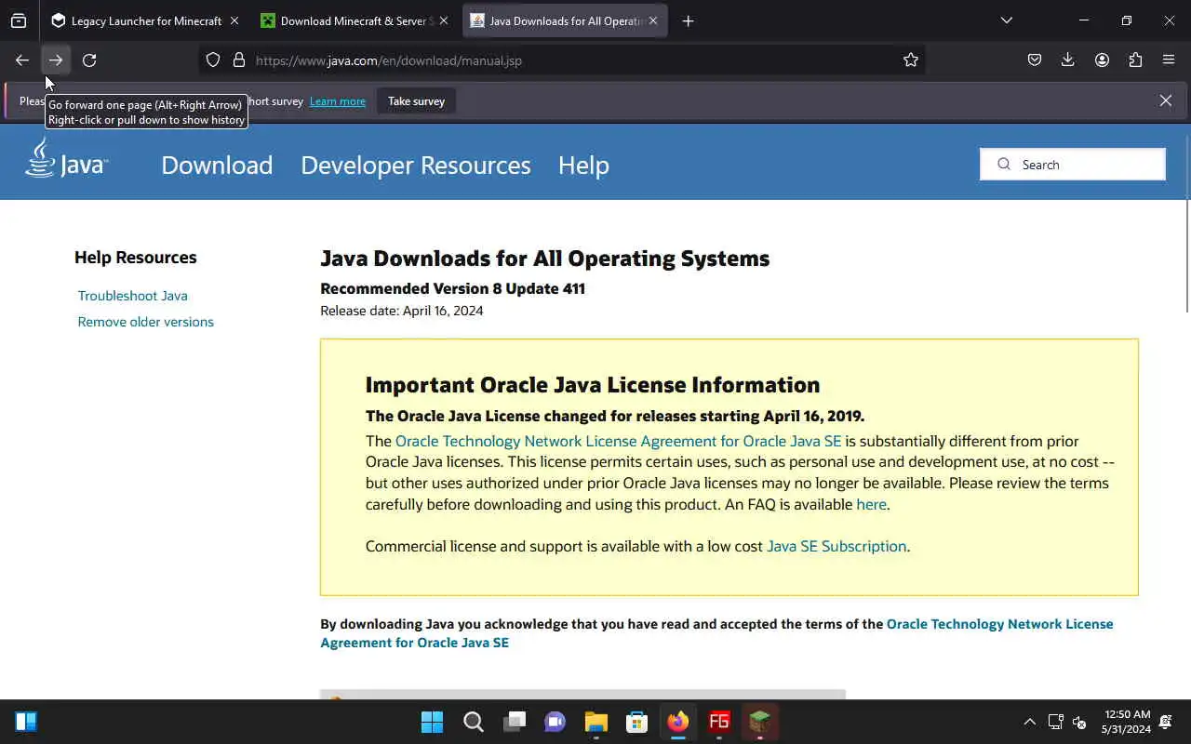Open File Explorer from the taskbar

pyautogui.click(x=595, y=722)
